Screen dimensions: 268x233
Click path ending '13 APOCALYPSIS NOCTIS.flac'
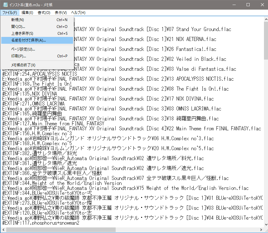coord(118,79)
